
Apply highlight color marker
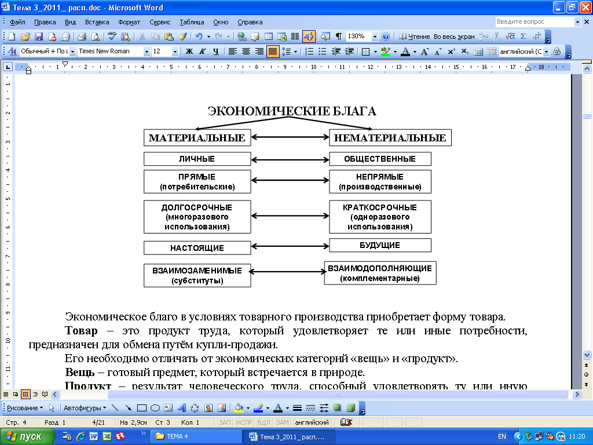pos(385,52)
